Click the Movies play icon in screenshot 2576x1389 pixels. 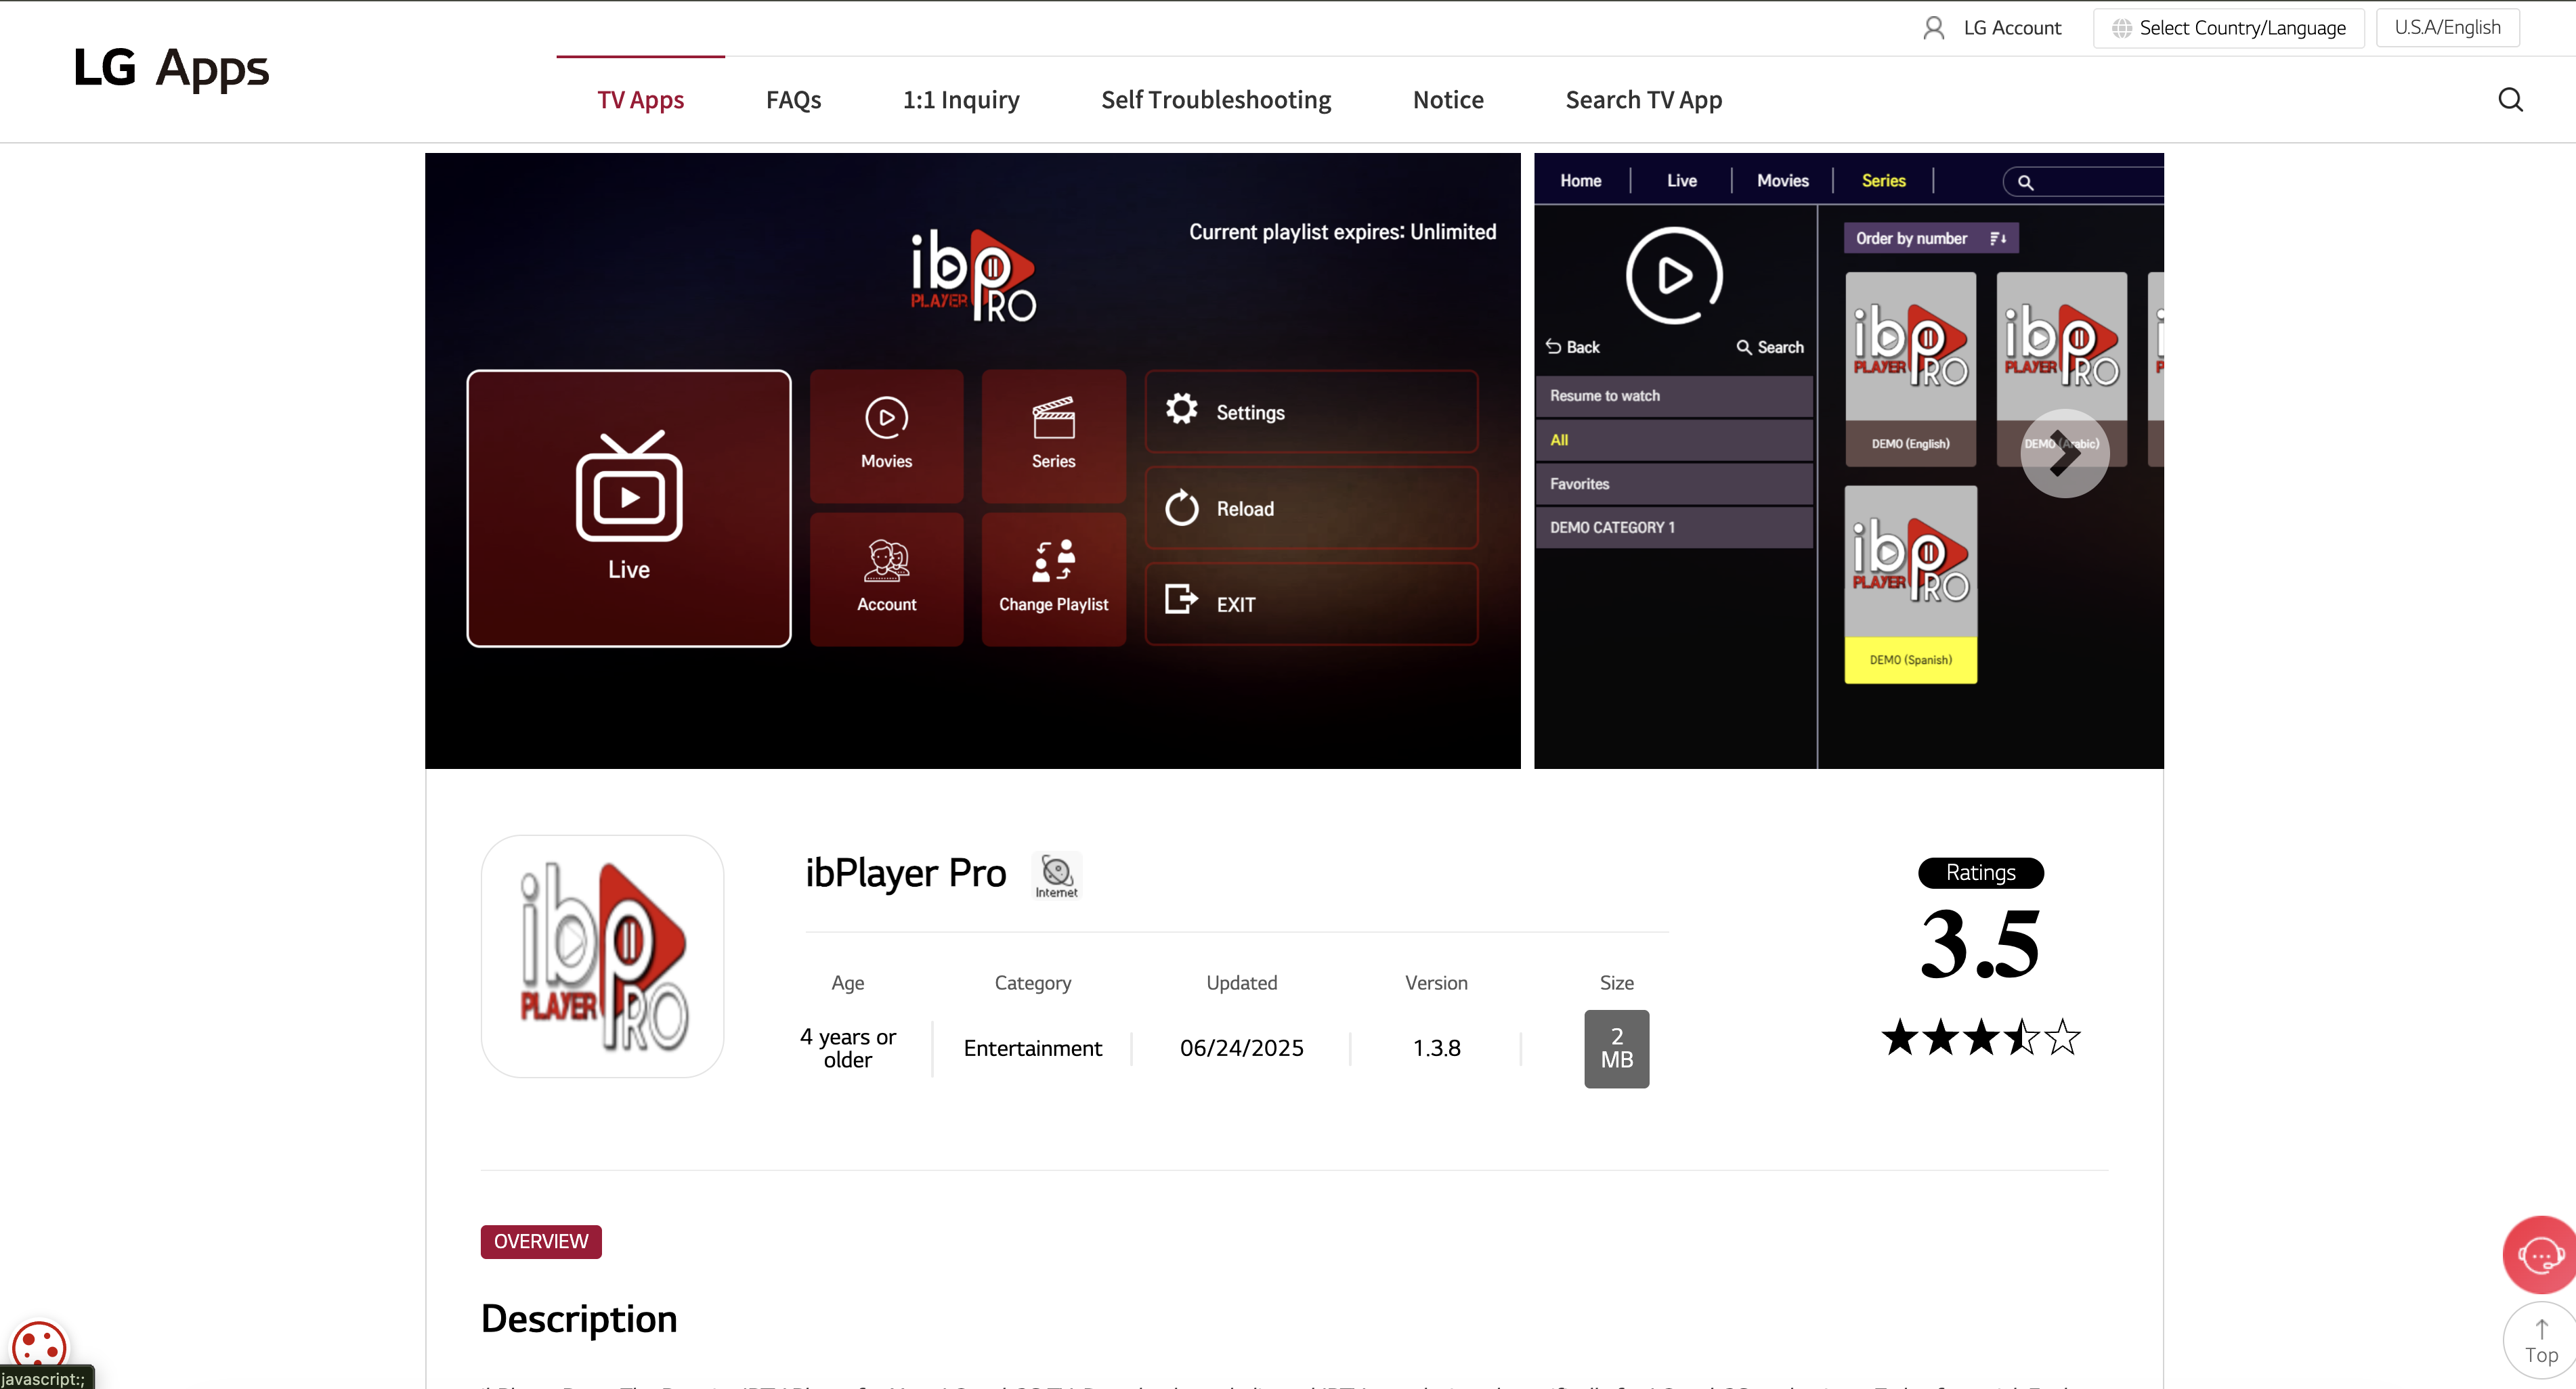point(886,417)
